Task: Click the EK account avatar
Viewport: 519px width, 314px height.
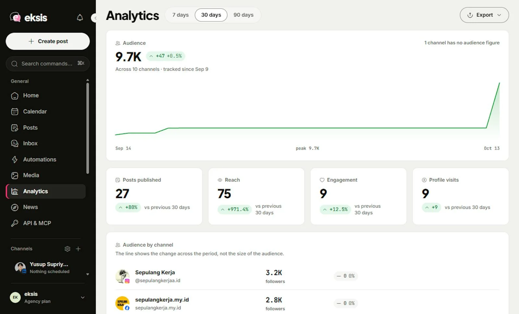Action: [15, 297]
